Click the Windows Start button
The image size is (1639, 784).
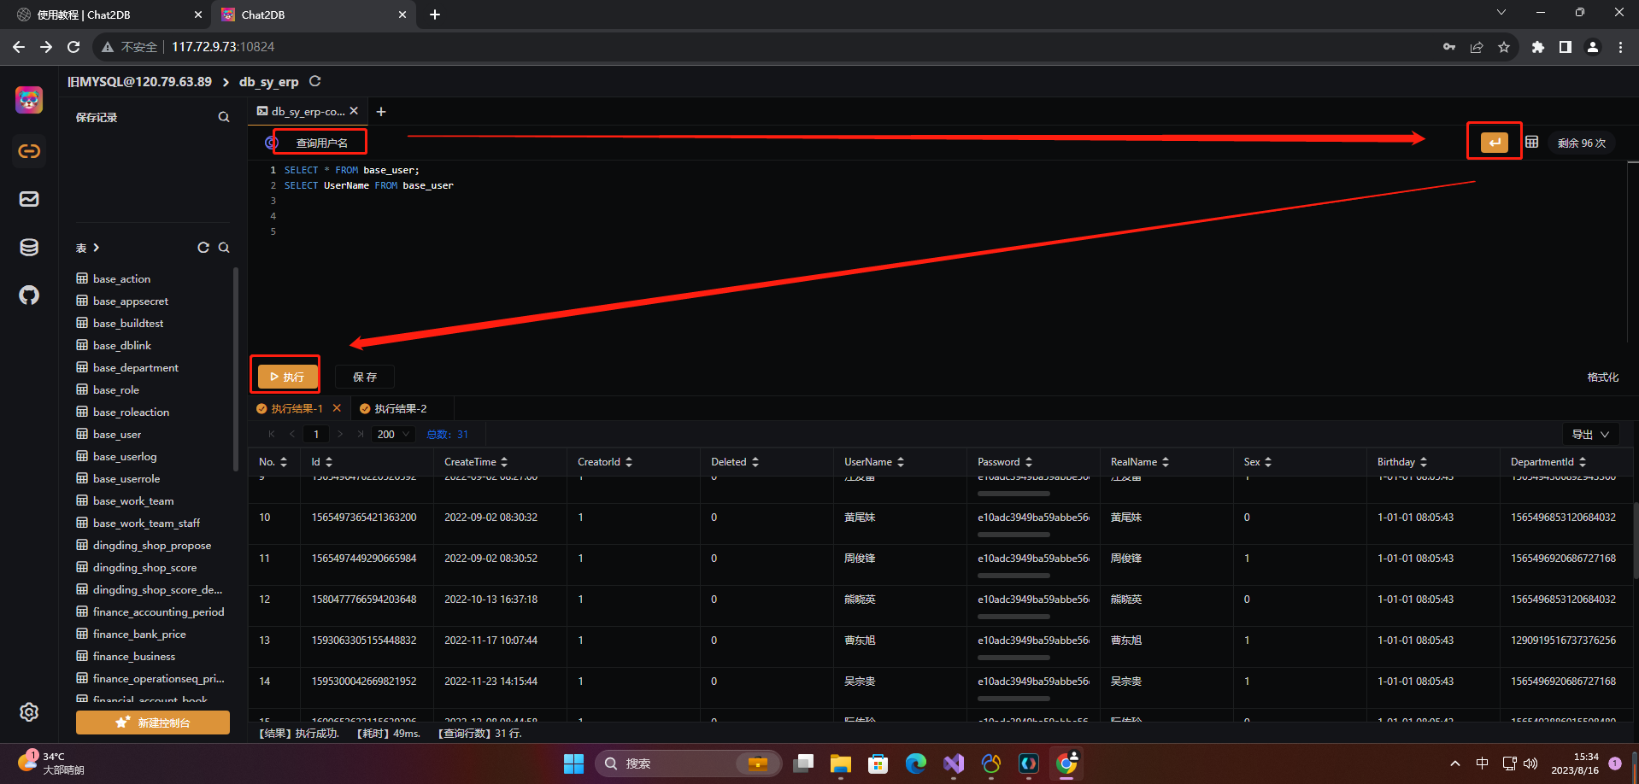[574, 764]
